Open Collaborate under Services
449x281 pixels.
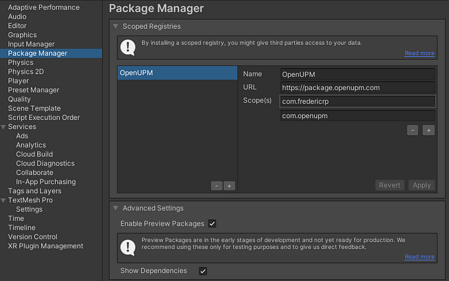35,173
